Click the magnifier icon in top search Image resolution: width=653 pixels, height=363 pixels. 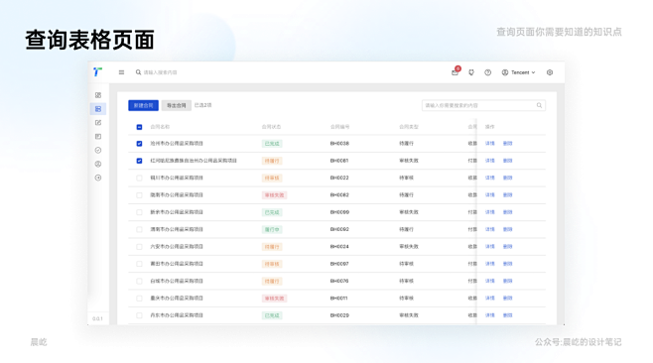[138, 72]
